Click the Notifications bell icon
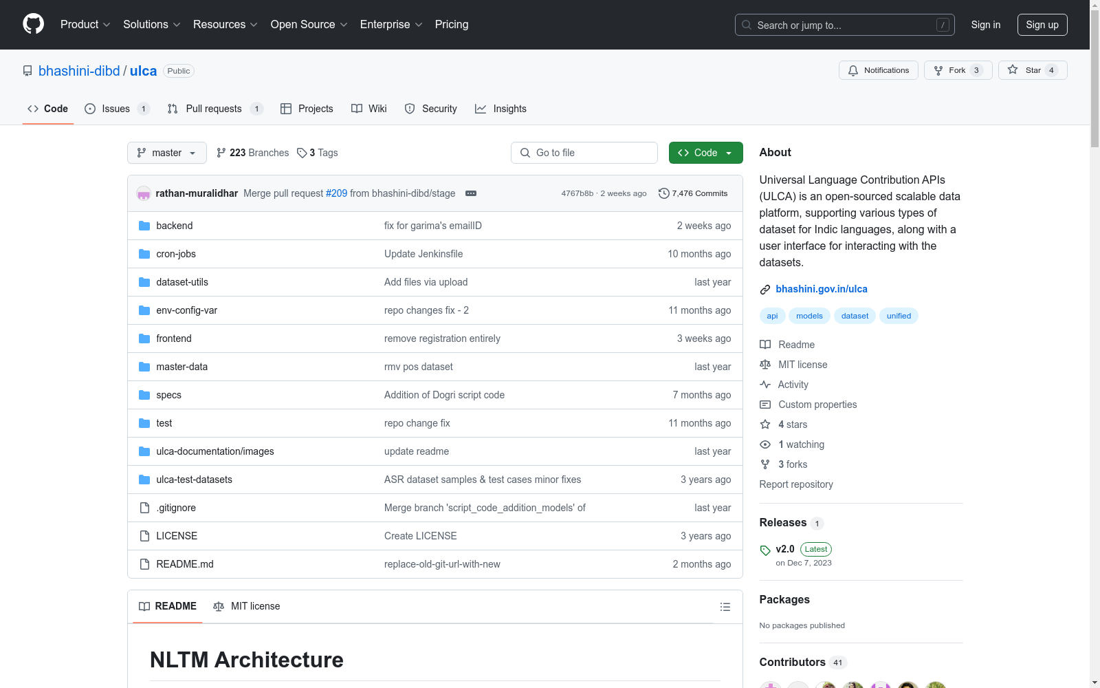This screenshot has height=688, width=1100. pyautogui.click(x=853, y=70)
